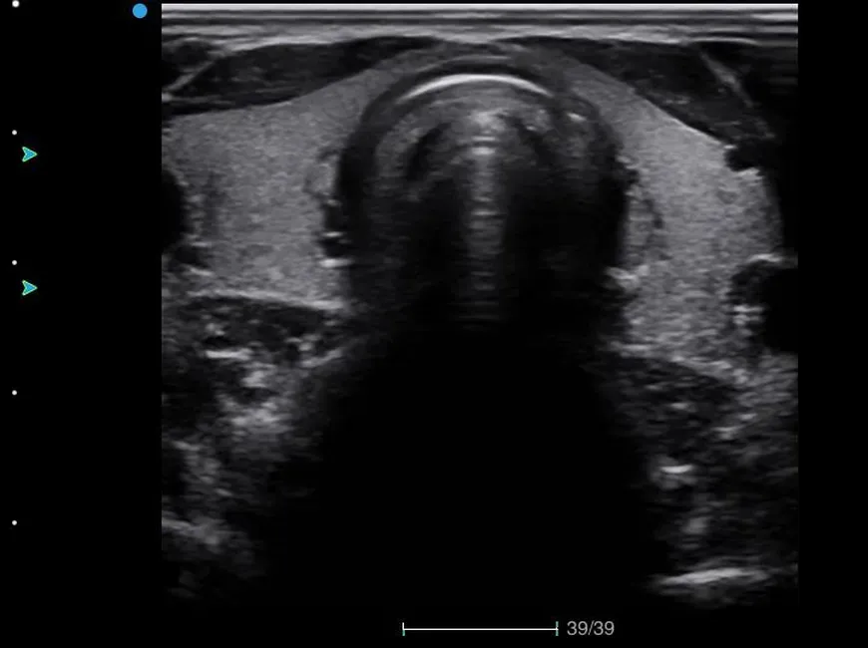Click the middle of the cine scrub bar

480,628
